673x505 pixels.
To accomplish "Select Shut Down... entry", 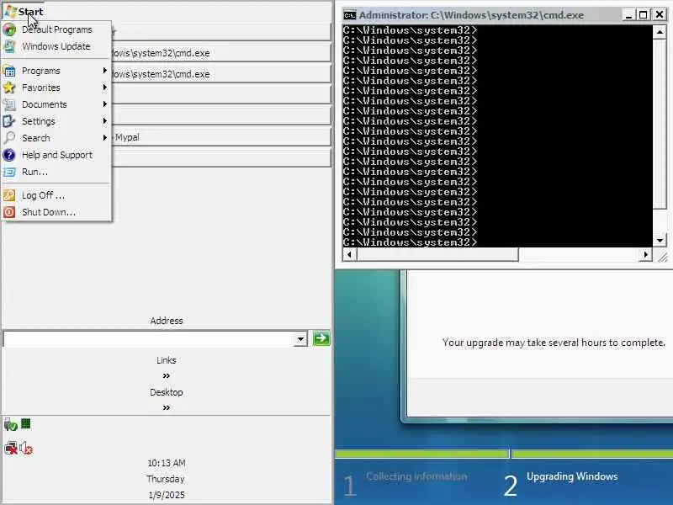I will click(56, 212).
